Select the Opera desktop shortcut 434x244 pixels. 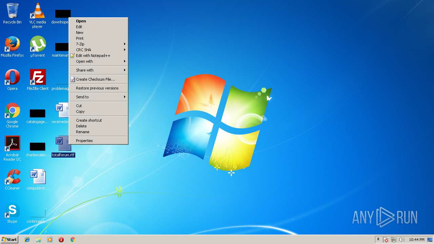coord(12,80)
